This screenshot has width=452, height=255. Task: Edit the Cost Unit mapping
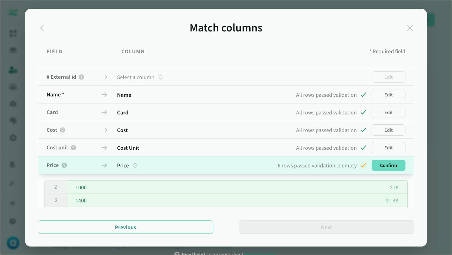[x=388, y=147]
